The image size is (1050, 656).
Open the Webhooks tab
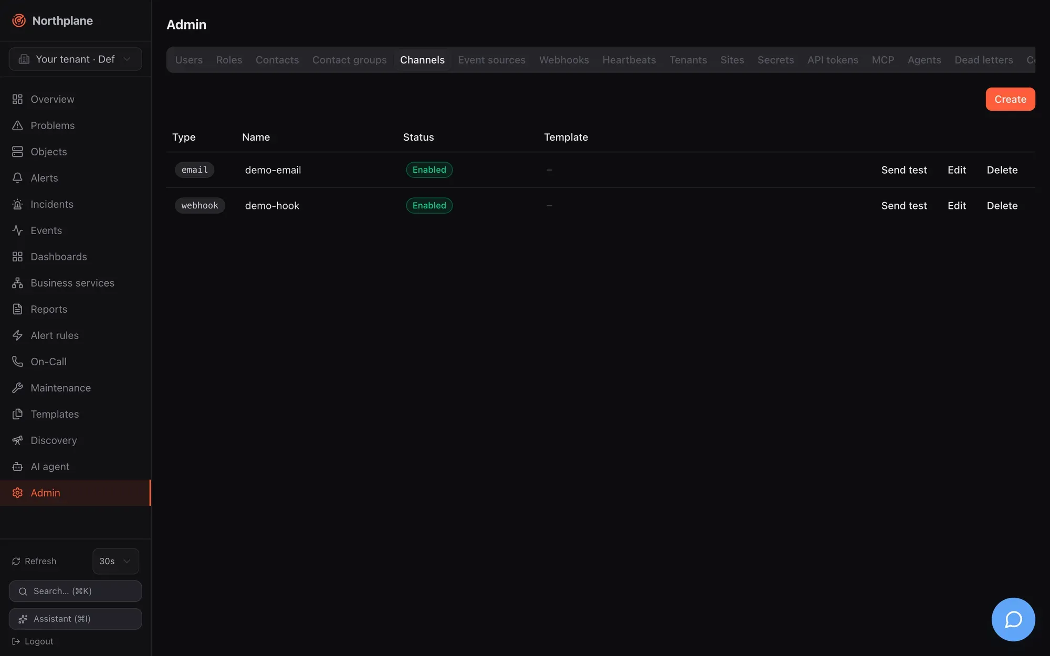pos(564,60)
